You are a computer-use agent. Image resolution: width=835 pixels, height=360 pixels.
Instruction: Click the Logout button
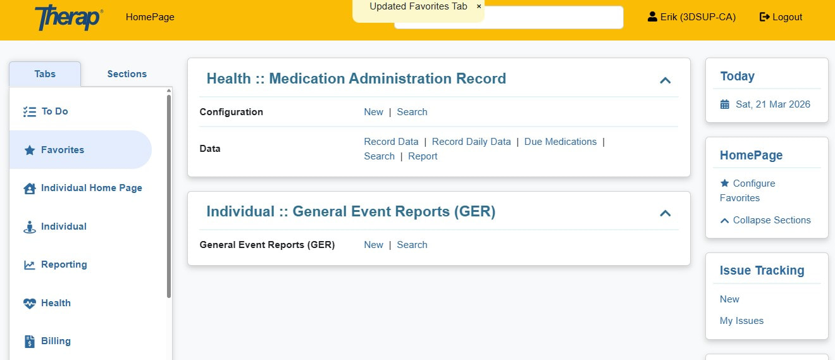(781, 17)
